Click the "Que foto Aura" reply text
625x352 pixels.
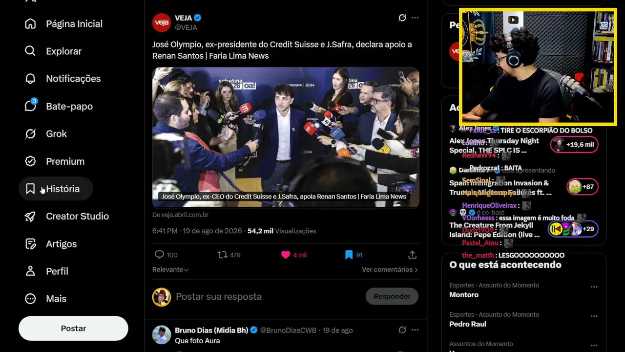click(x=197, y=341)
